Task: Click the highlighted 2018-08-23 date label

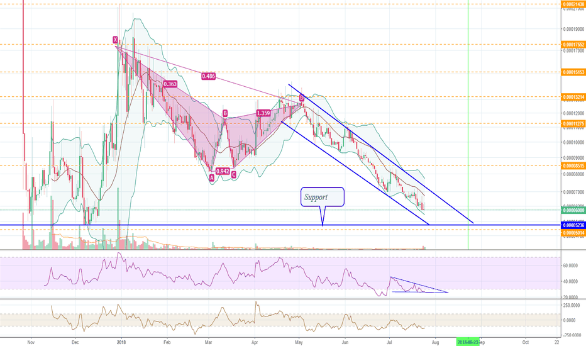Action: pos(468,342)
